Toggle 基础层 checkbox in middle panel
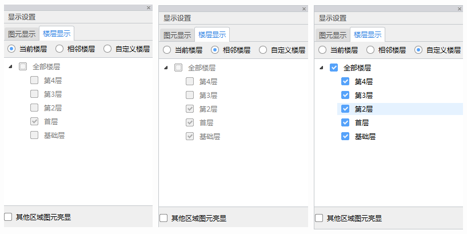Viewport: 467px width, 234px height. point(190,136)
